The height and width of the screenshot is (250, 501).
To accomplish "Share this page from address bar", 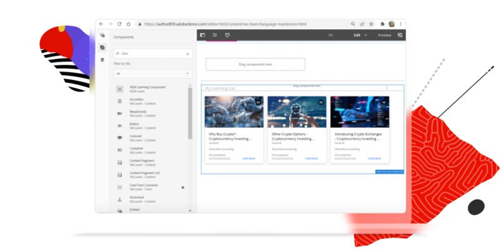I will pos(362,24).
